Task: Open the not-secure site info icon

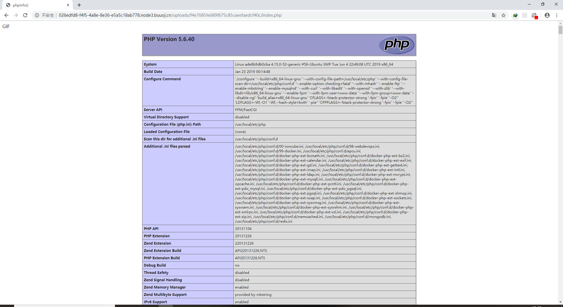Action: tap(37, 15)
